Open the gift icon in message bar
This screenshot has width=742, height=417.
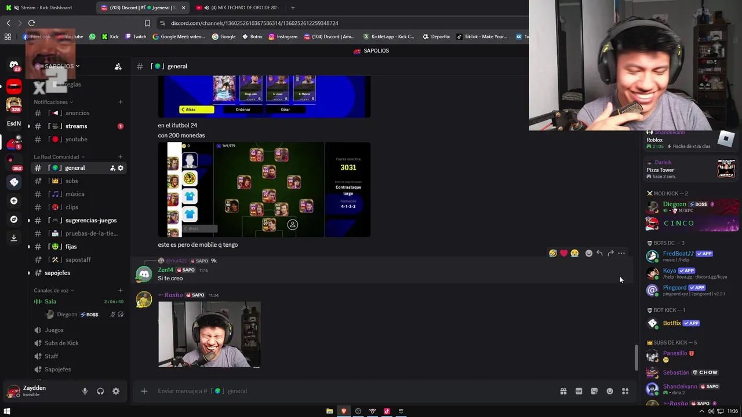click(x=563, y=391)
